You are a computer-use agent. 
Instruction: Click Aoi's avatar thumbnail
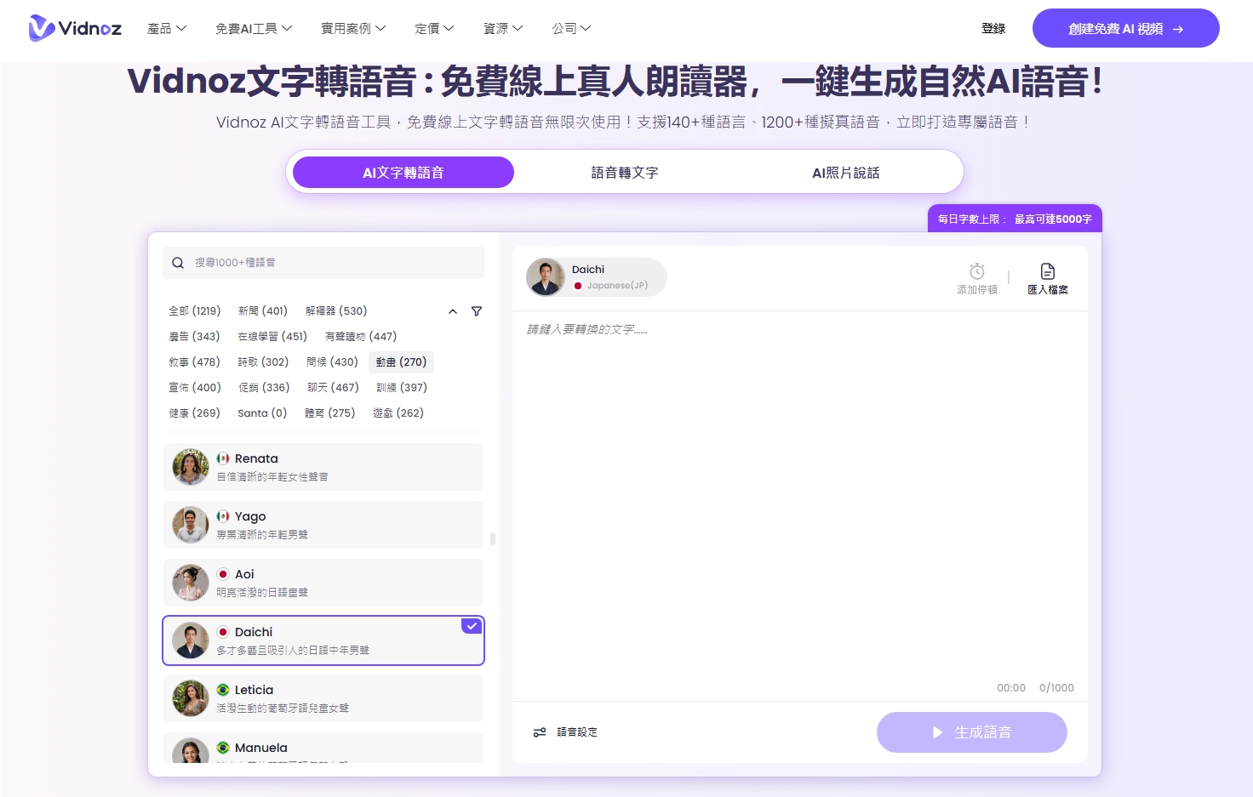[191, 583]
